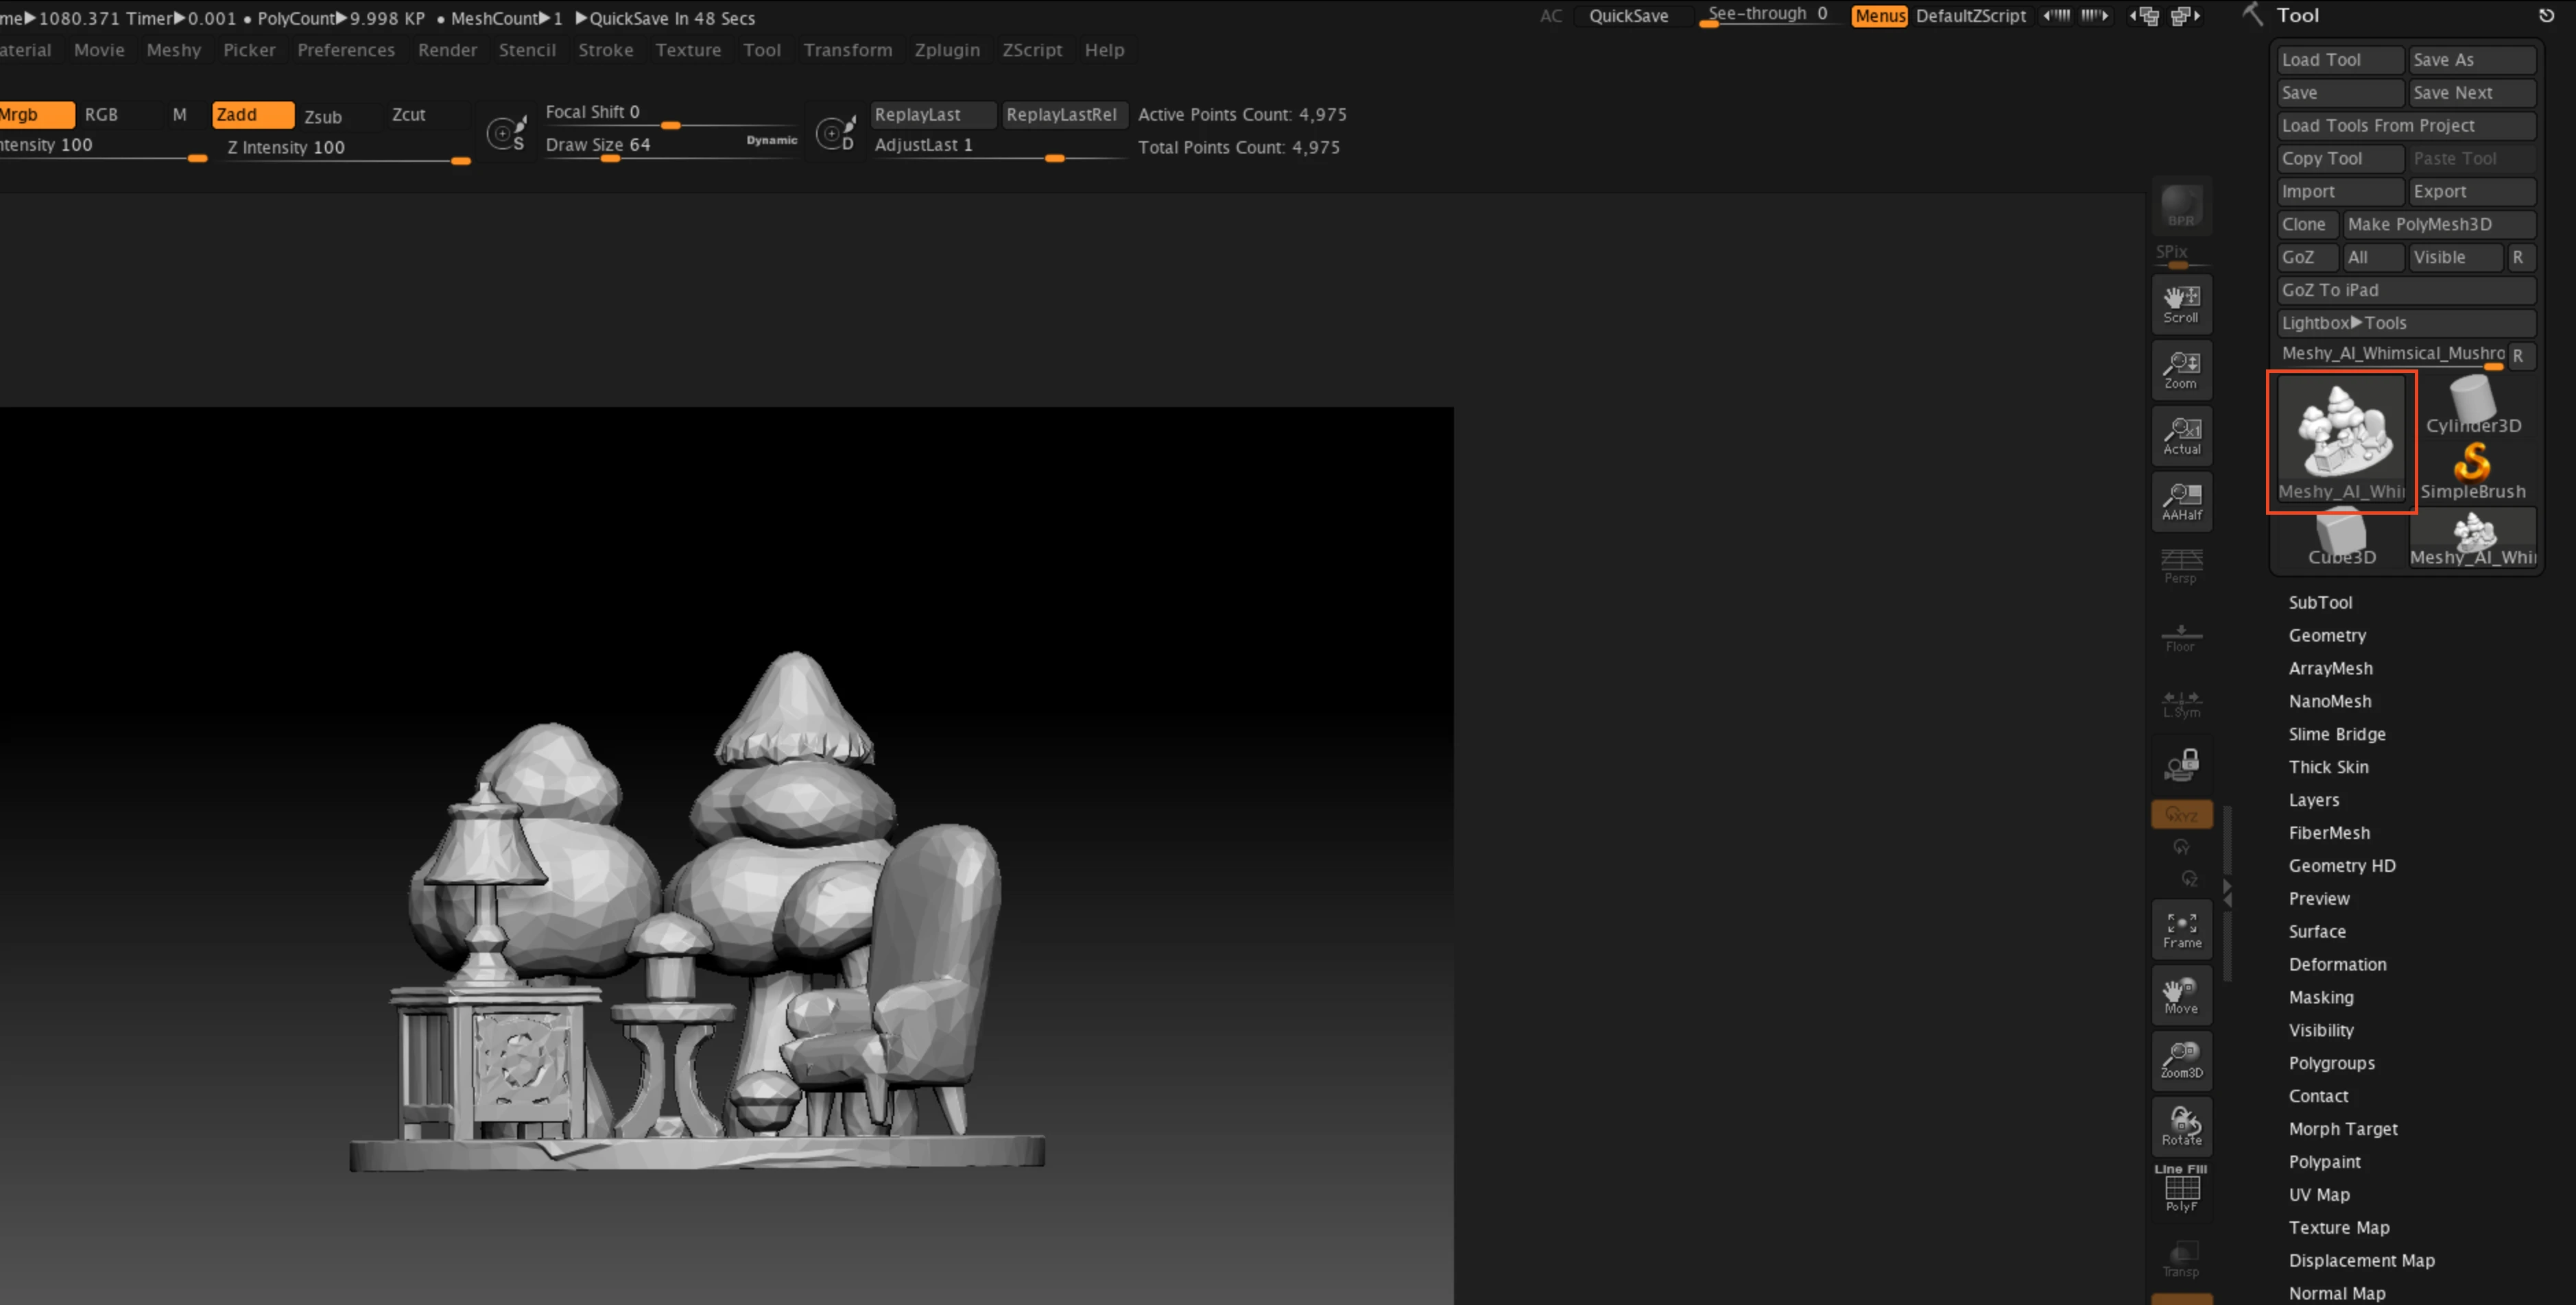Select the Zoom document icon
The height and width of the screenshot is (1305, 2576).
tap(2181, 369)
